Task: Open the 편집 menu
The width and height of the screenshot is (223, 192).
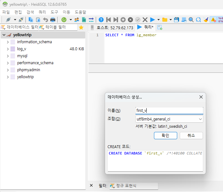Action: pos(18,12)
